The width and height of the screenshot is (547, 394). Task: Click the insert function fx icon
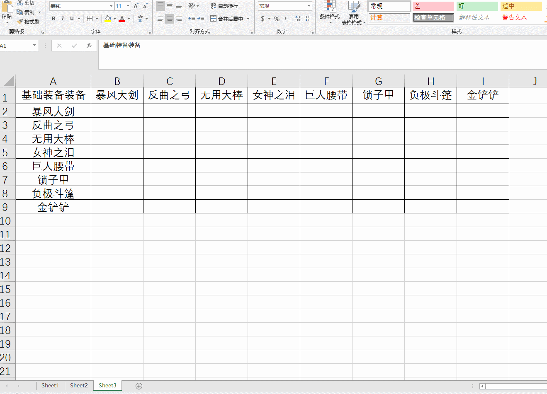[89, 46]
